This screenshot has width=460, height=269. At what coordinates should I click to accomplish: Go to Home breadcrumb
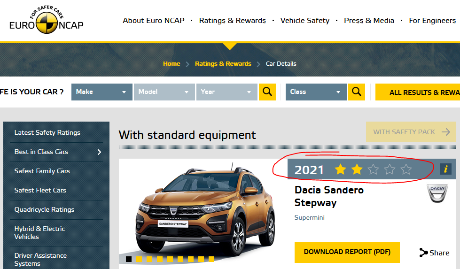(172, 63)
